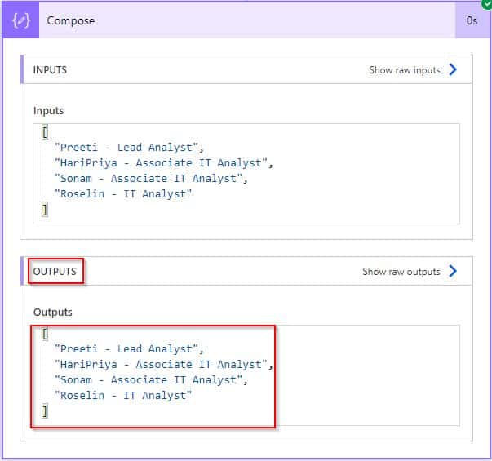Click closing bracket in Inputs code box
This screenshot has height=461, width=492.
(45, 209)
